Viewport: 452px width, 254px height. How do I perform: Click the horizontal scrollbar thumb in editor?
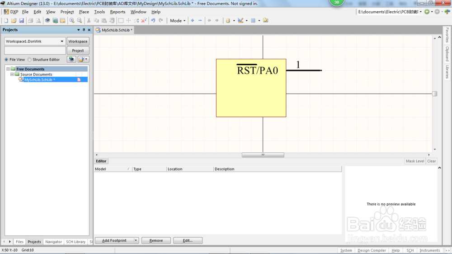tap(263, 155)
